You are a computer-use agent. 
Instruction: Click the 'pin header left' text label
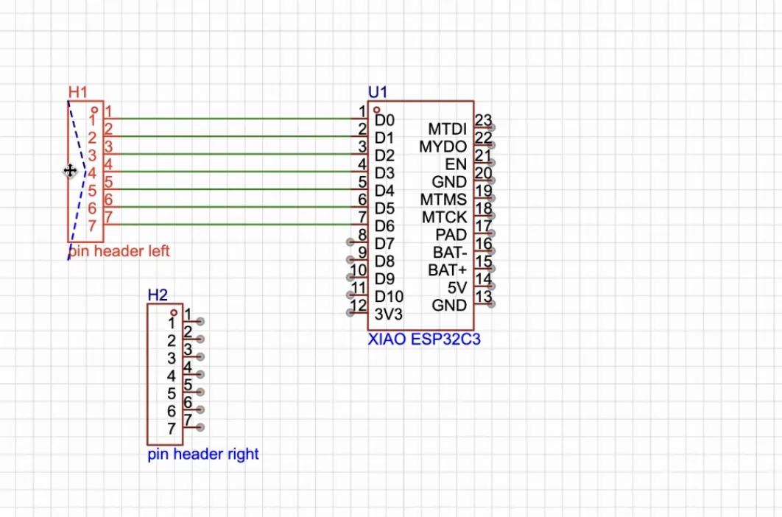(119, 251)
